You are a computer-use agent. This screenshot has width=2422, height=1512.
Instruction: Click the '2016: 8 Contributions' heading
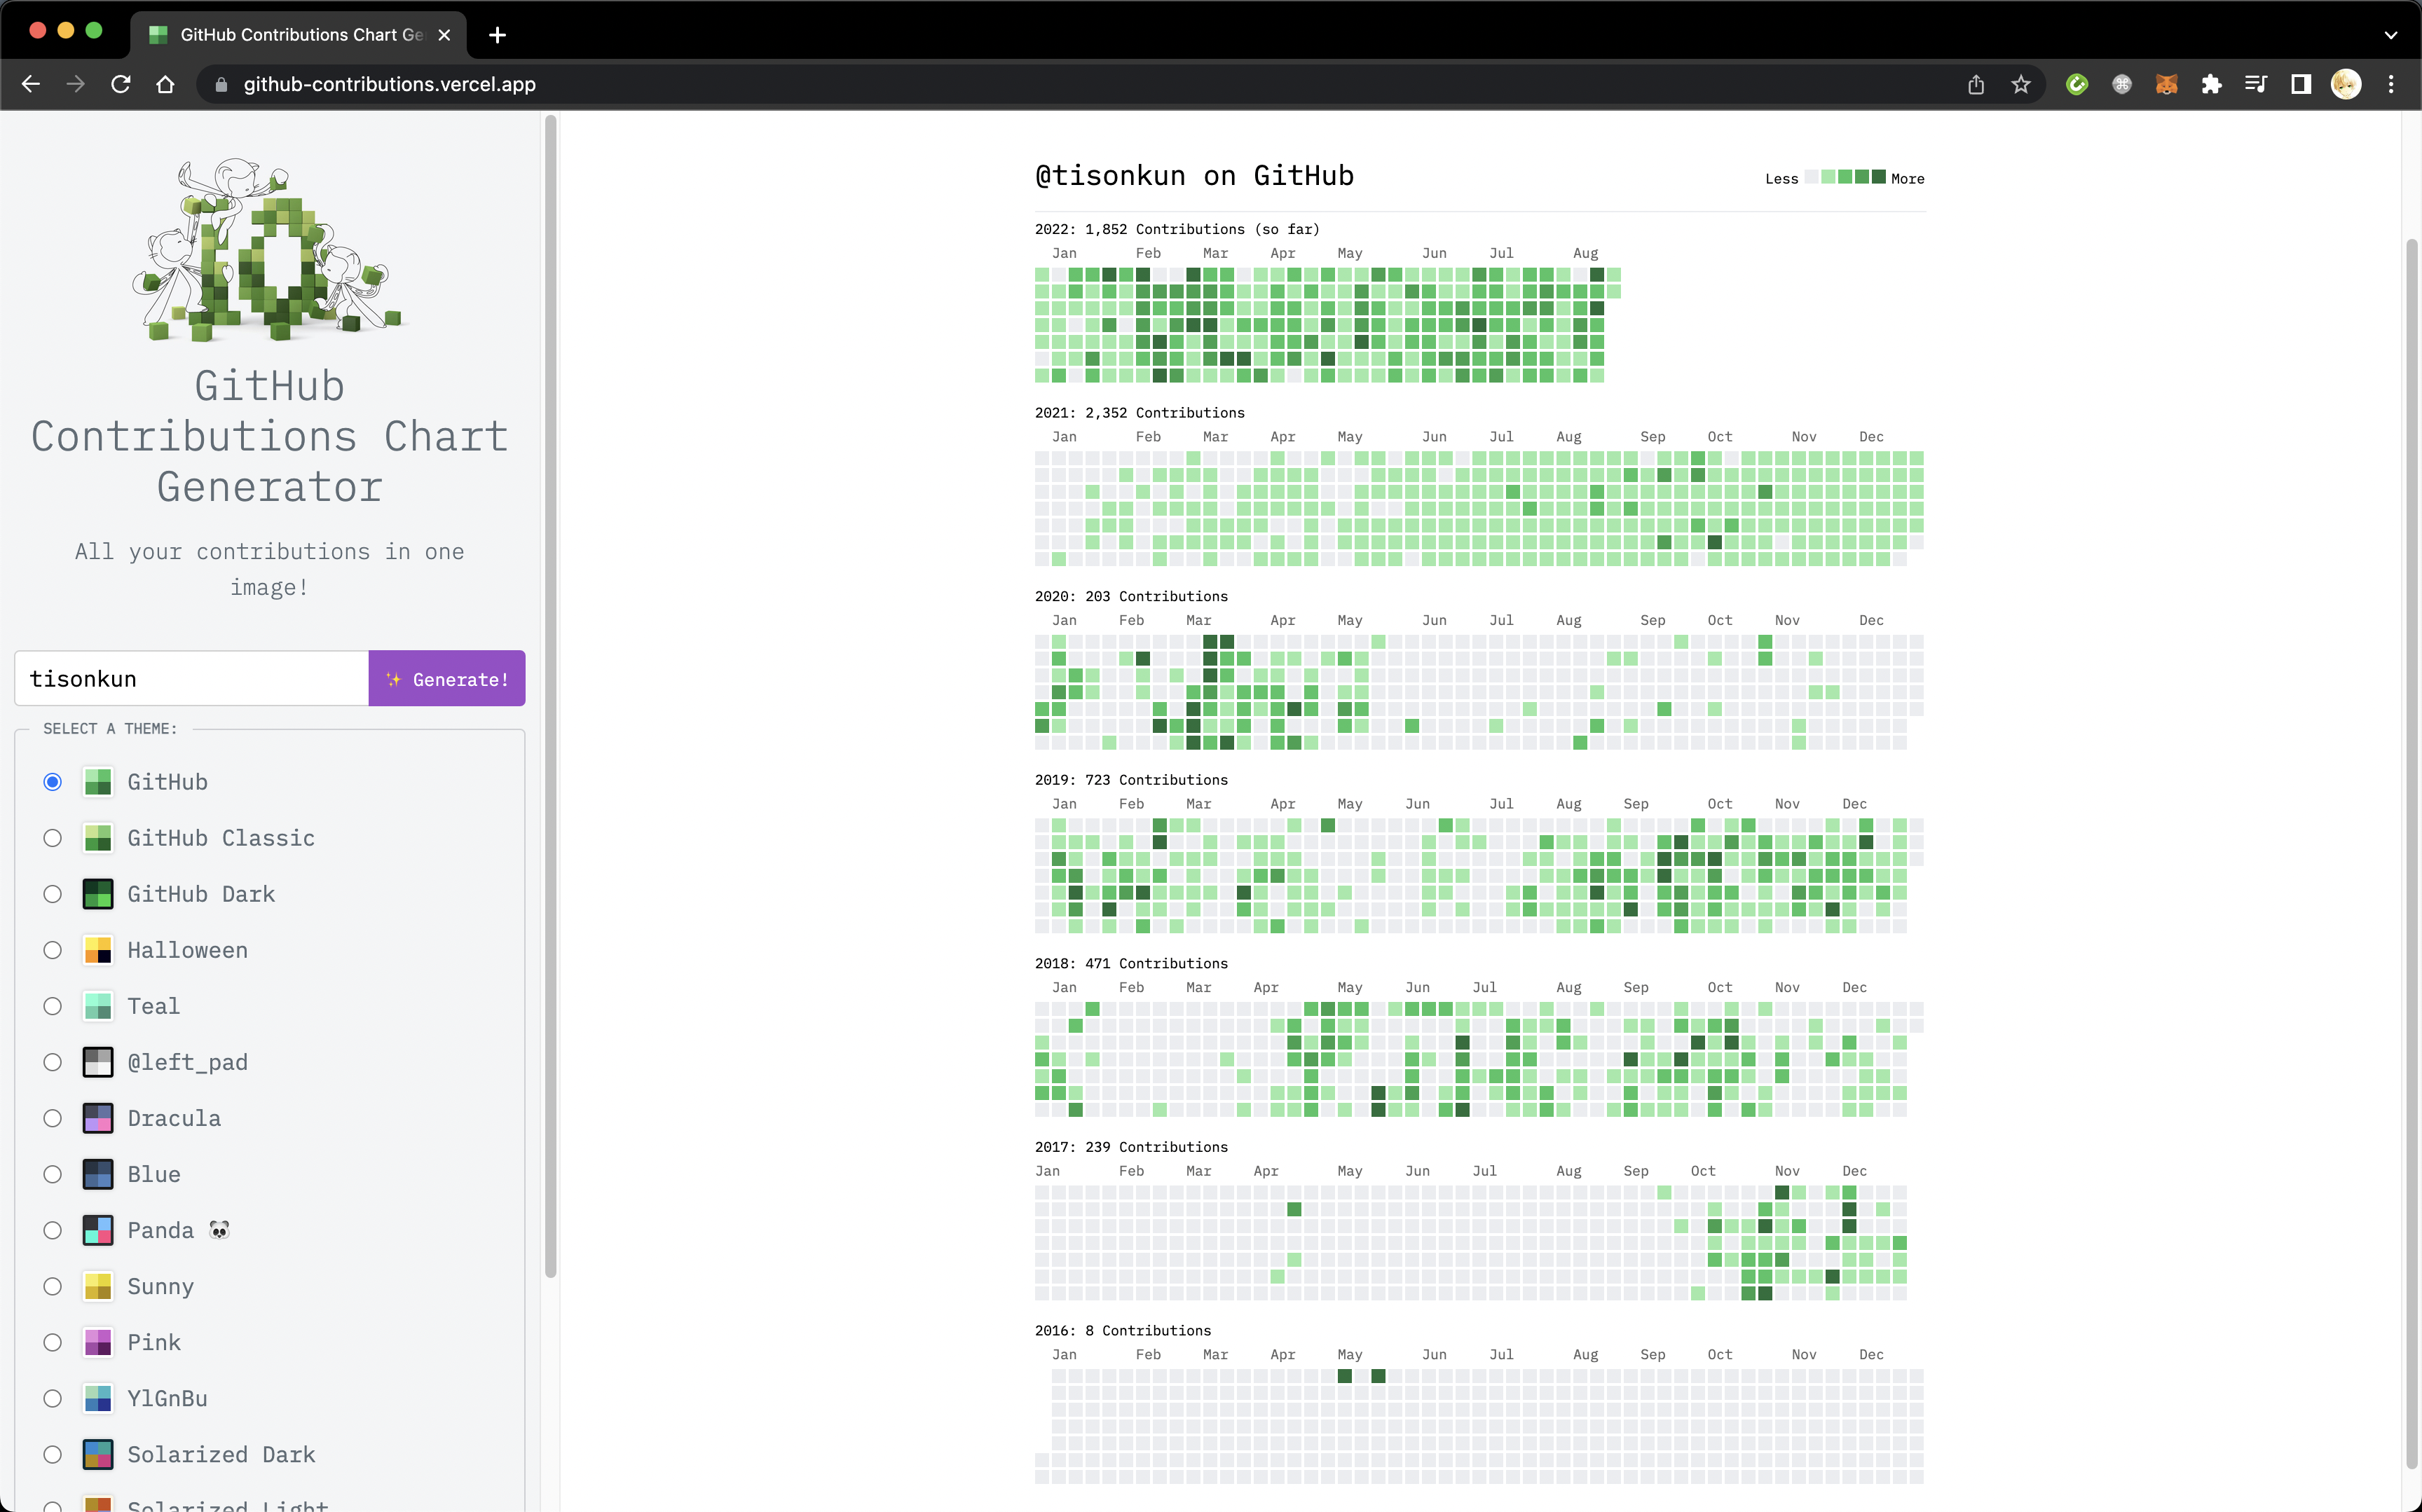(1123, 1331)
